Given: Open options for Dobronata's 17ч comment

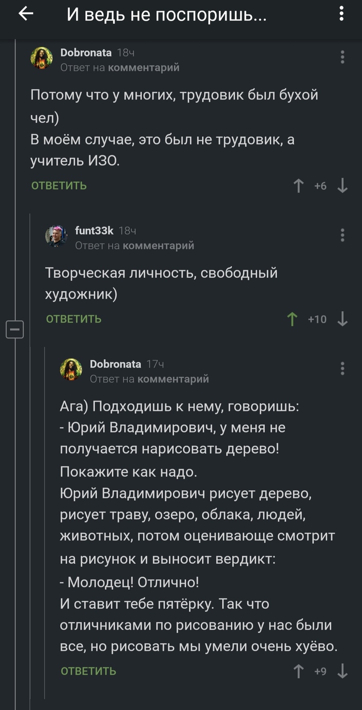Looking at the screenshot, I should tap(342, 368).
